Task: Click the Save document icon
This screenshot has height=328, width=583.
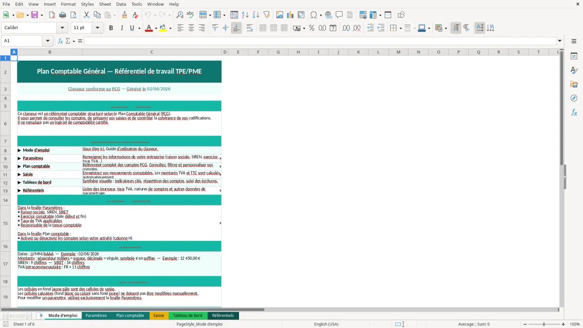Action: [x=34, y=15]
